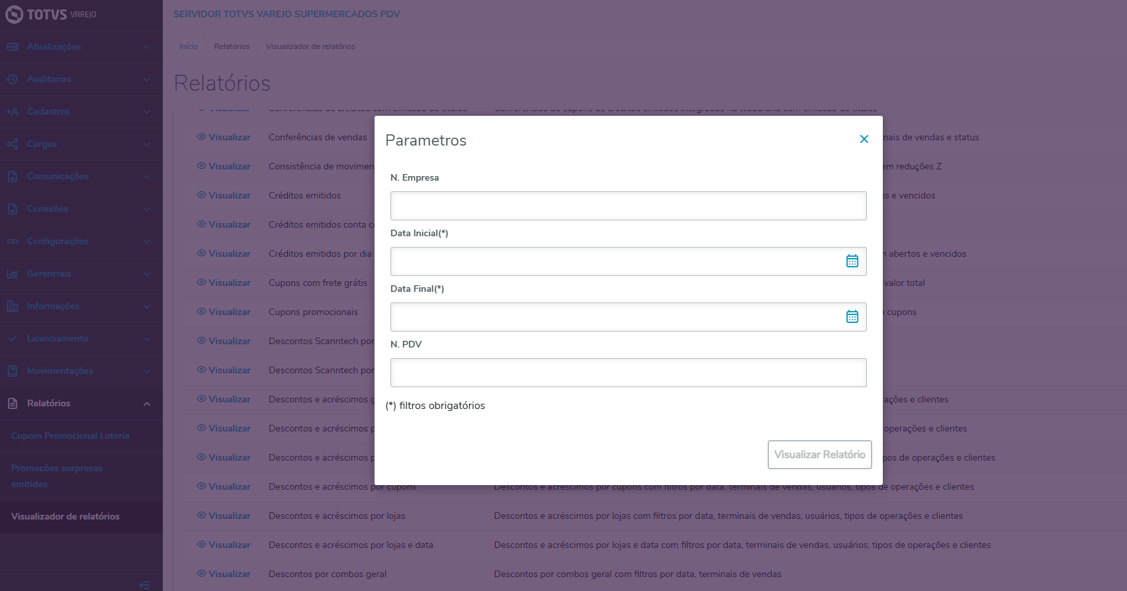
Task: Visualizar Descontos por combos geral report
Action: 224,574
